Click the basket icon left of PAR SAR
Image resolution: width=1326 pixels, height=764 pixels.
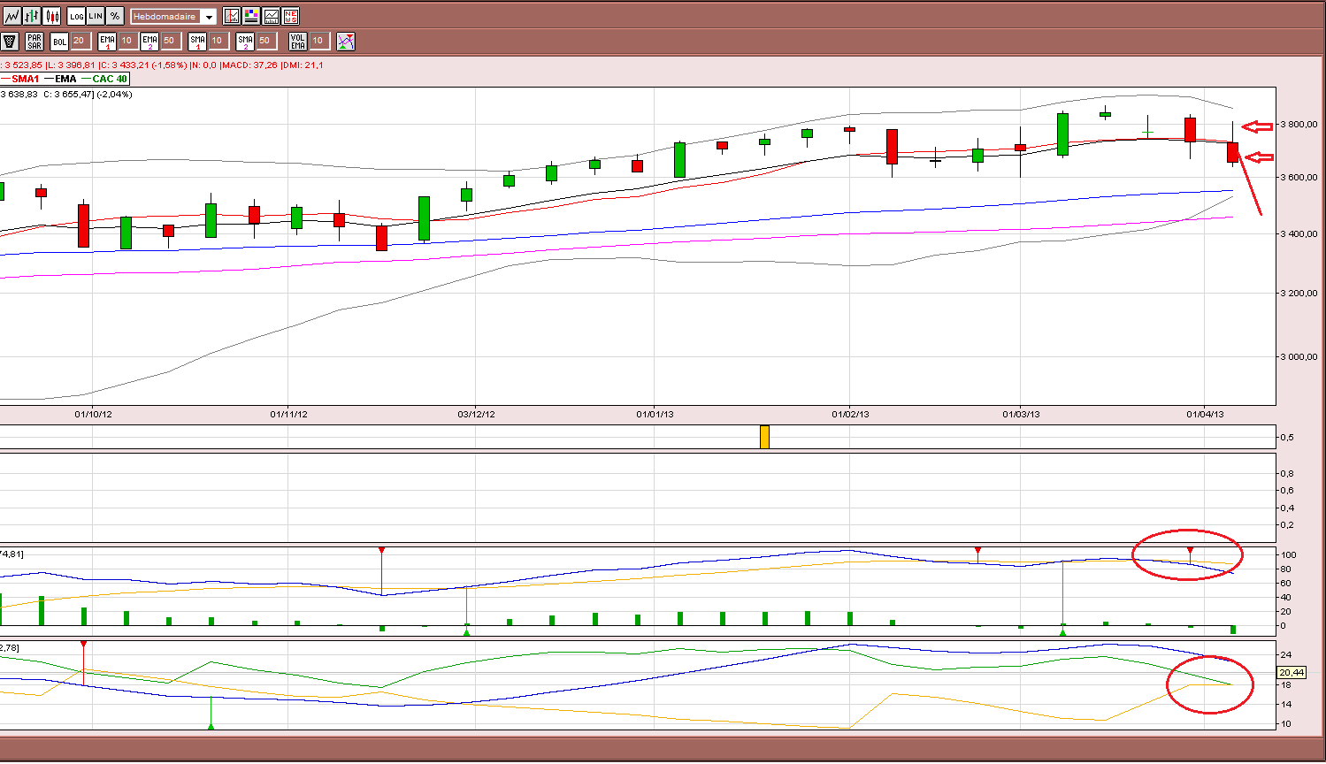coord(11,41)
